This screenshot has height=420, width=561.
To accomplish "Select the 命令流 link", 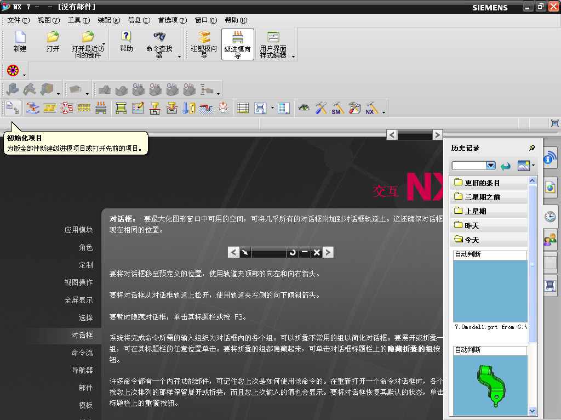I will pyautogui.click(x=82, y=353).
